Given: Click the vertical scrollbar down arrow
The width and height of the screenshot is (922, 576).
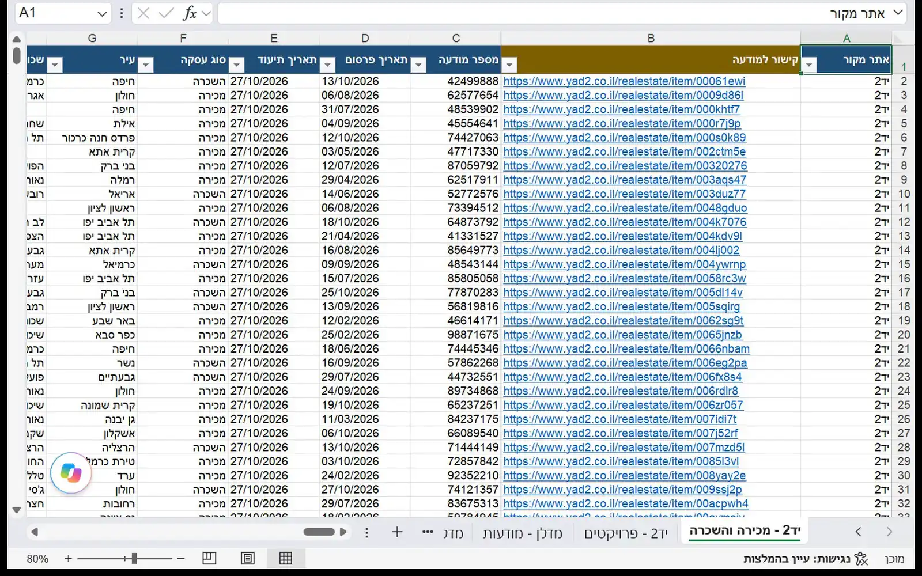Looking at the screenshot, I should click(x=17, y=510).
